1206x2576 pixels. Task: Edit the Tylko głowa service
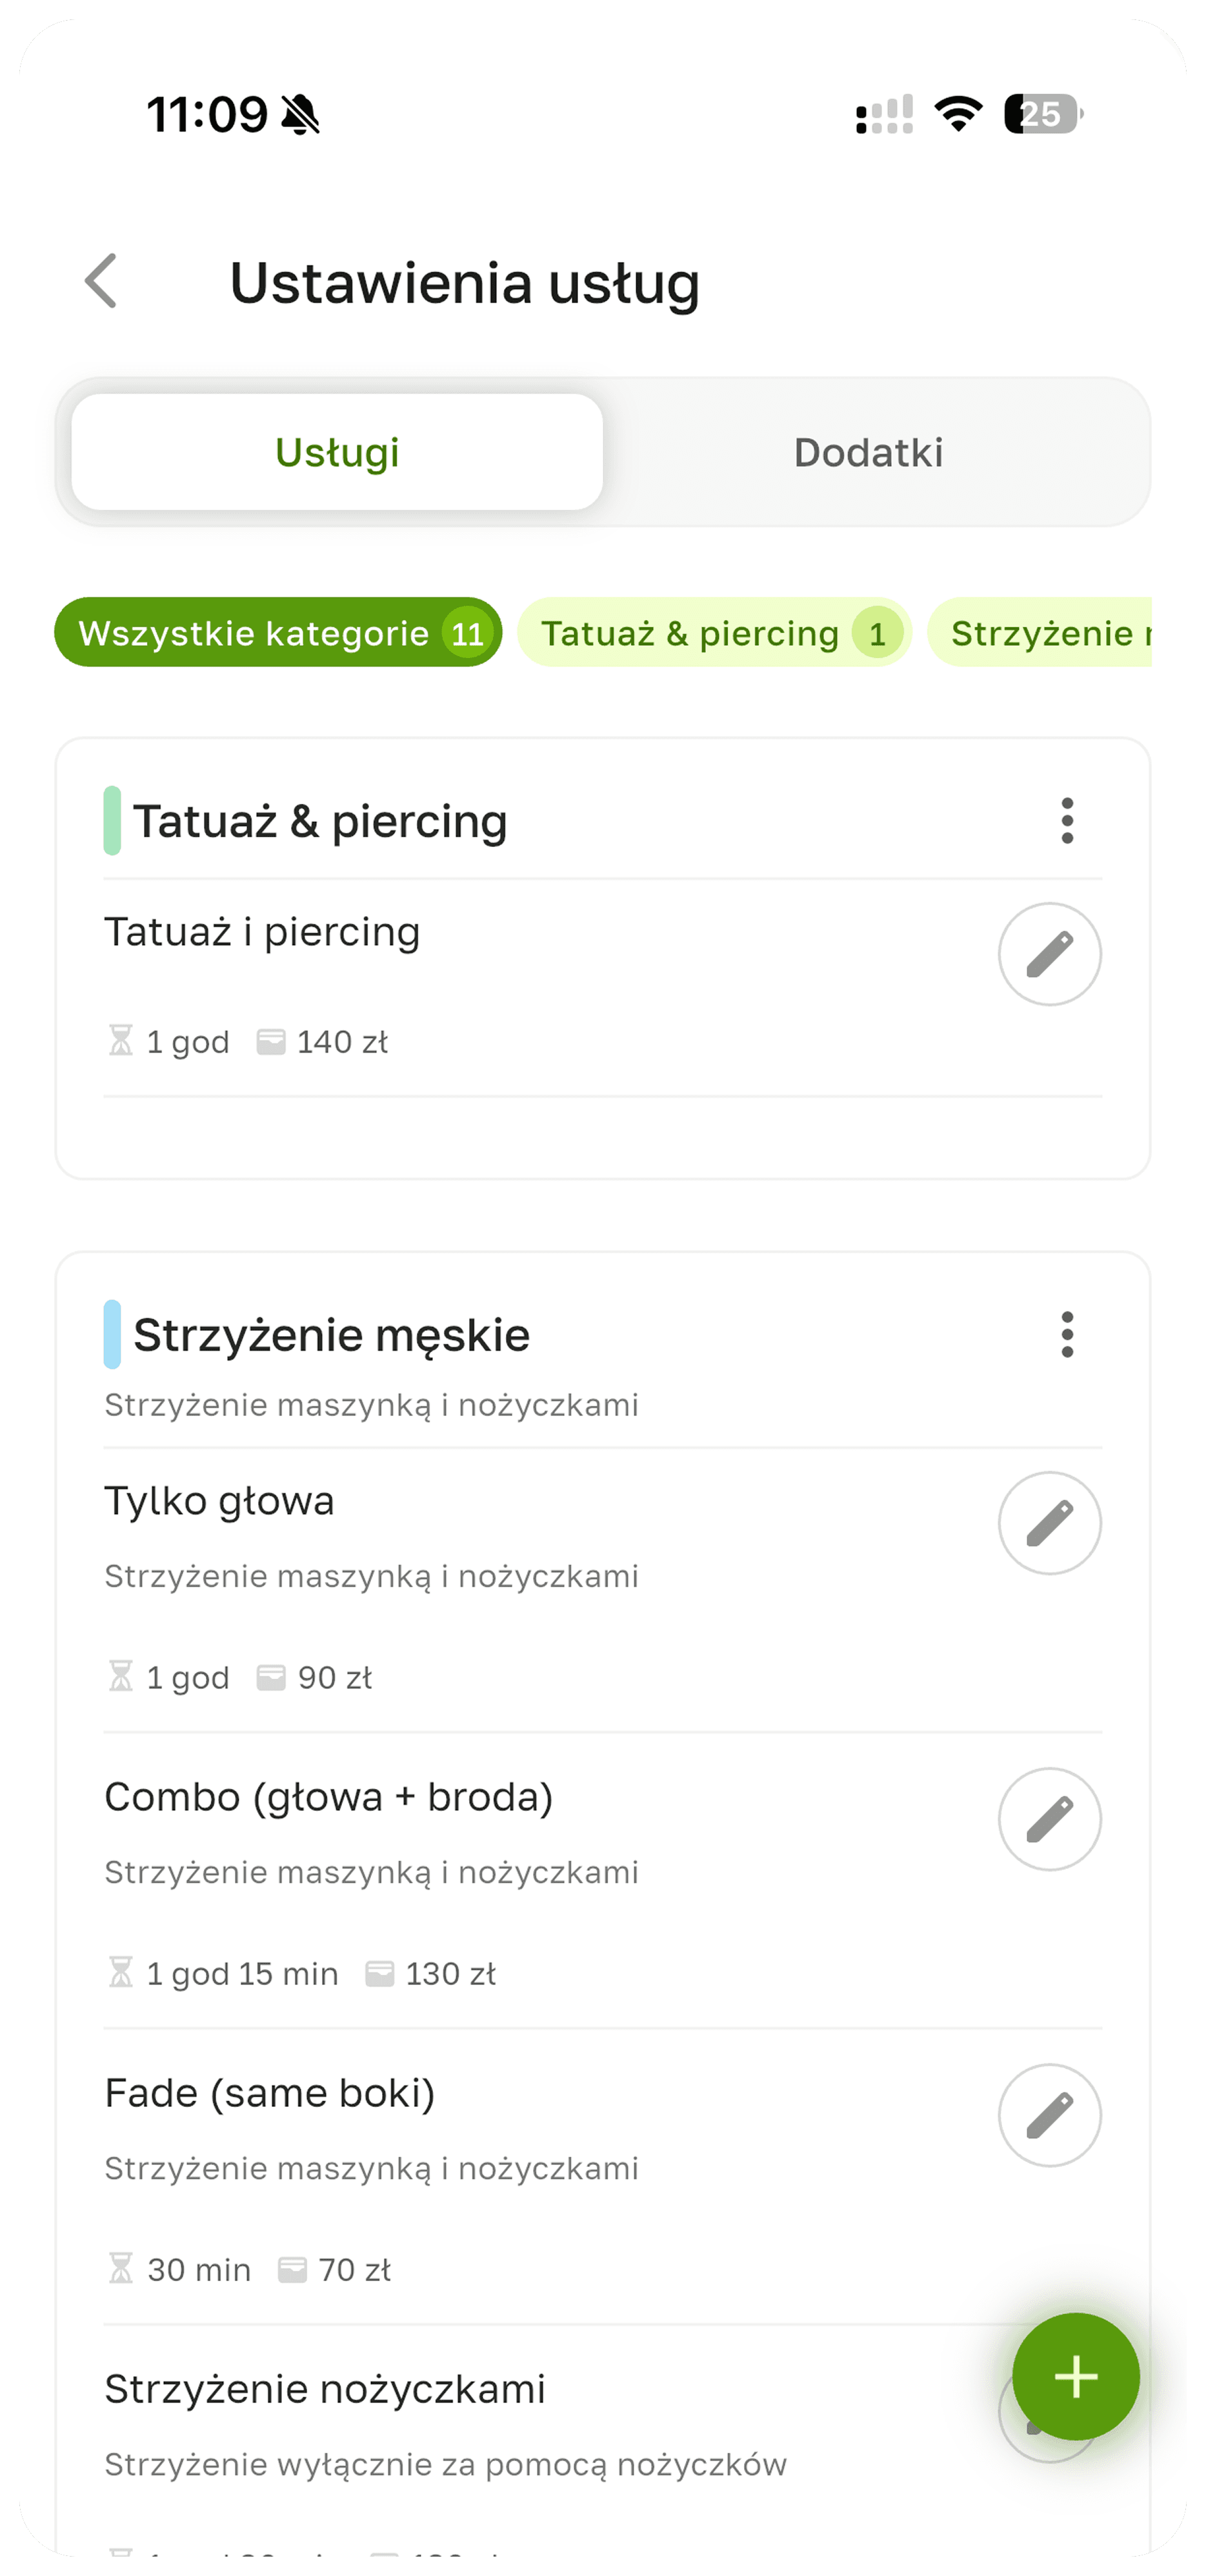(x=1049, y=1523)
